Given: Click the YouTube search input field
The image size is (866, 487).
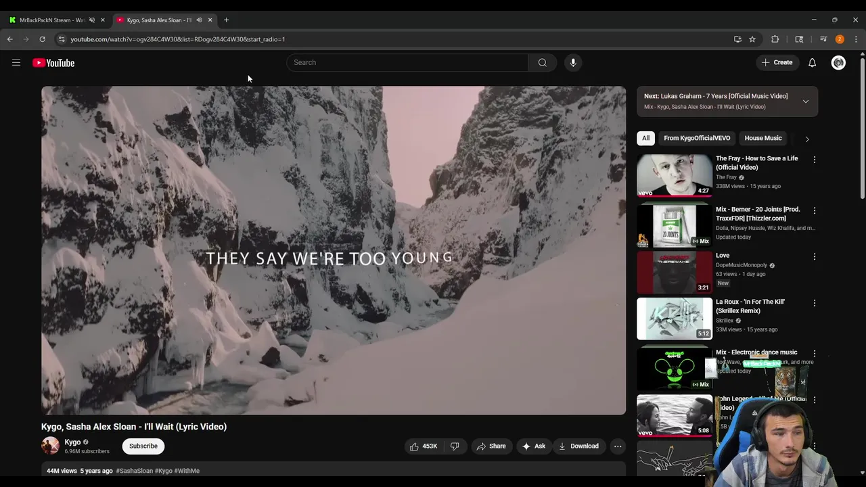Looking at the screenshot, I should 407,63.
